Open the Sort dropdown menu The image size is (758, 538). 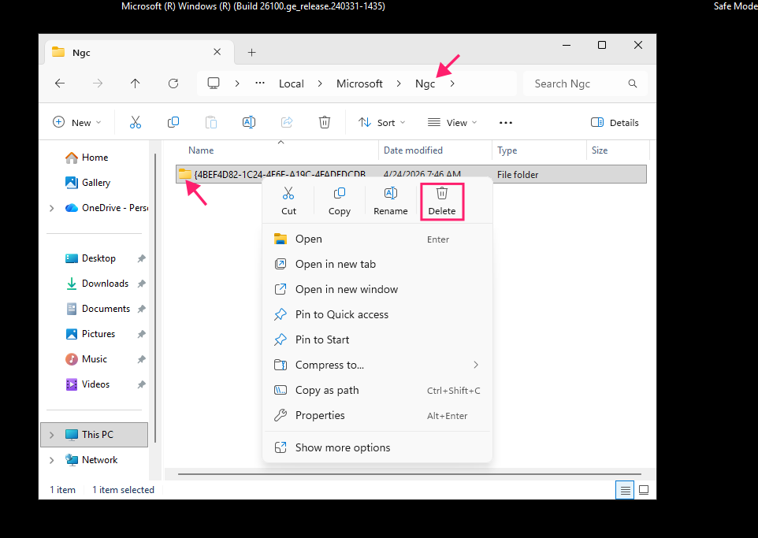coord(381,123)
